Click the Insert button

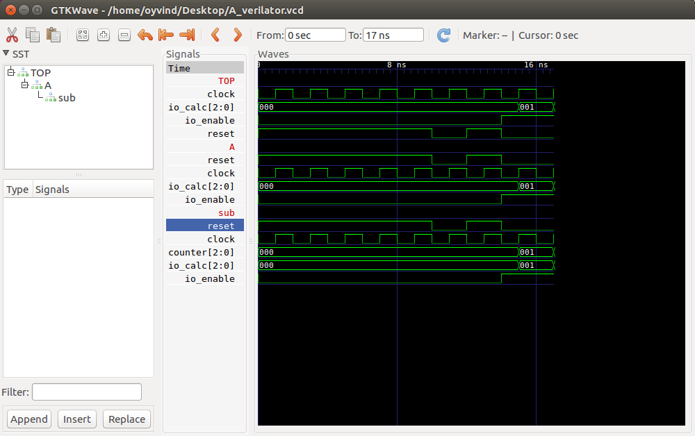76,419
